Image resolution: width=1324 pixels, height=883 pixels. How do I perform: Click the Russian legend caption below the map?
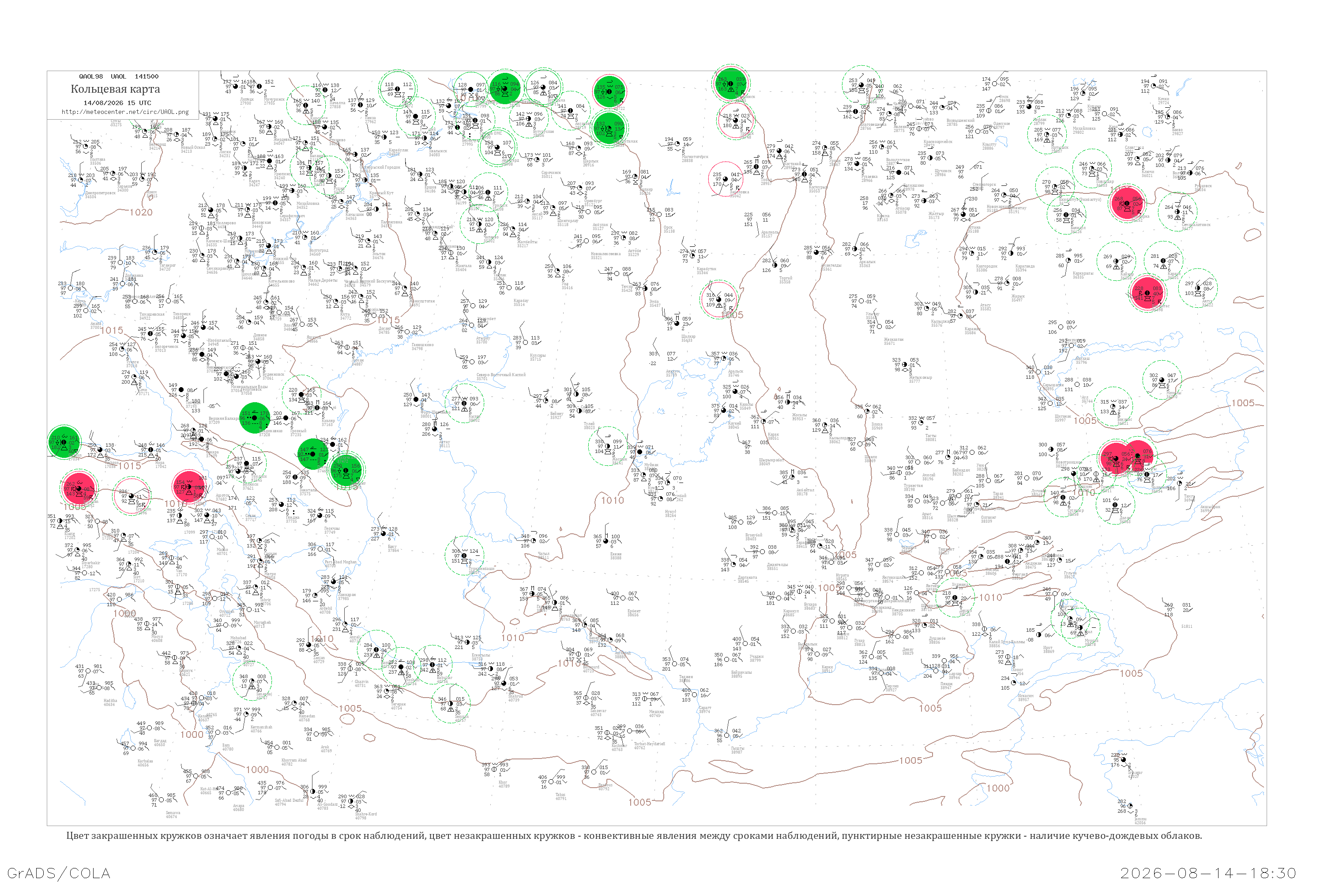[x=634, y=836]
